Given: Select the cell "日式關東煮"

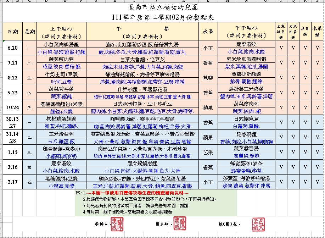Looking at the screenshot, I should pos(246,119).
